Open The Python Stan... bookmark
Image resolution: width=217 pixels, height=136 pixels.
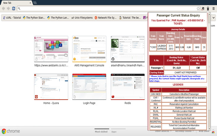[34, 18]
